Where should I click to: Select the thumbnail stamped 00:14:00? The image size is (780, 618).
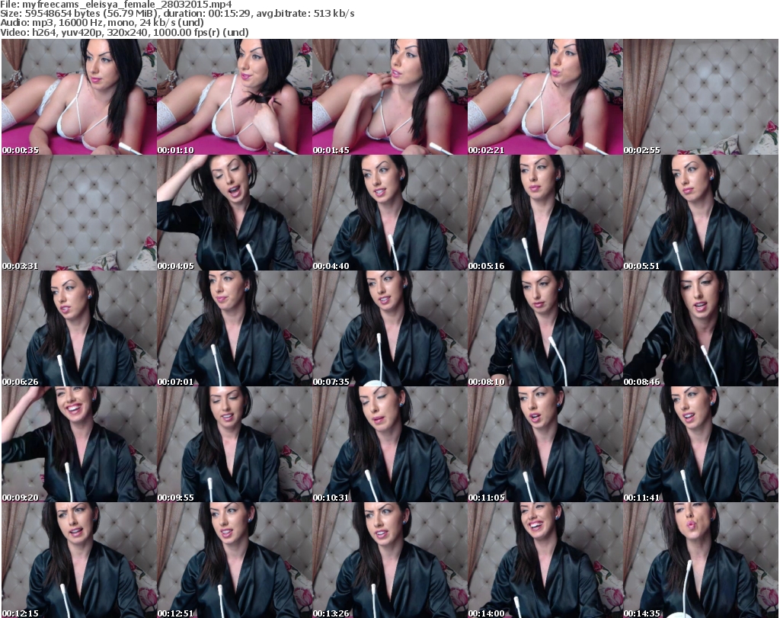point(545,560)
